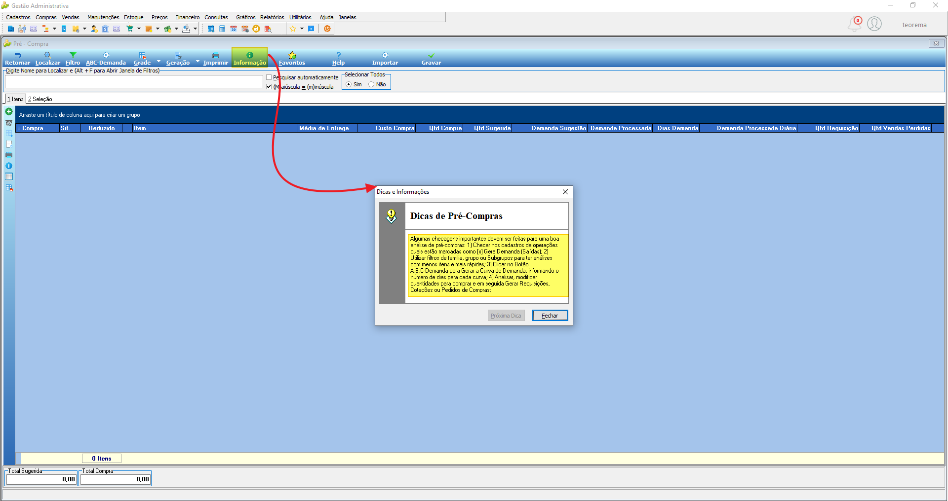Click the Help button in Pré-Compra toolbar
The width and height of the screenshot is (948, 501).
point(339,59)
